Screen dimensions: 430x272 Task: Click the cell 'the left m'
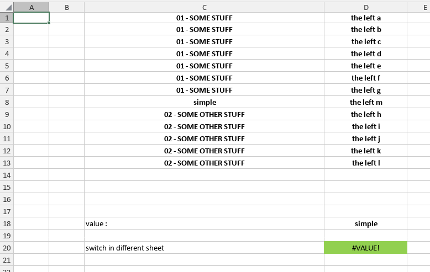click(366, 102)
